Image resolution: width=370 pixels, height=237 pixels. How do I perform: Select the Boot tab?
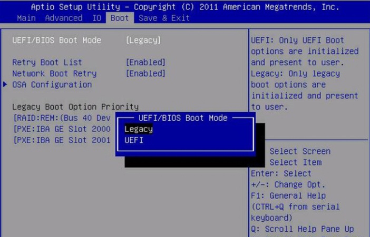tap(120, 18)
